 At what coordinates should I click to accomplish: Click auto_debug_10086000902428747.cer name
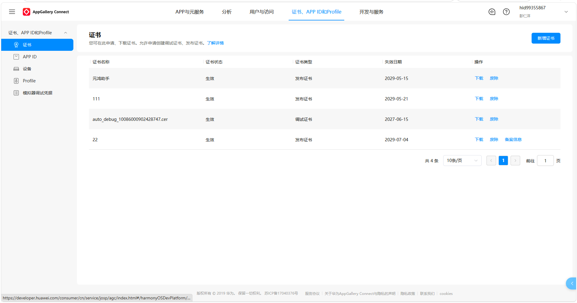(130, 119)
